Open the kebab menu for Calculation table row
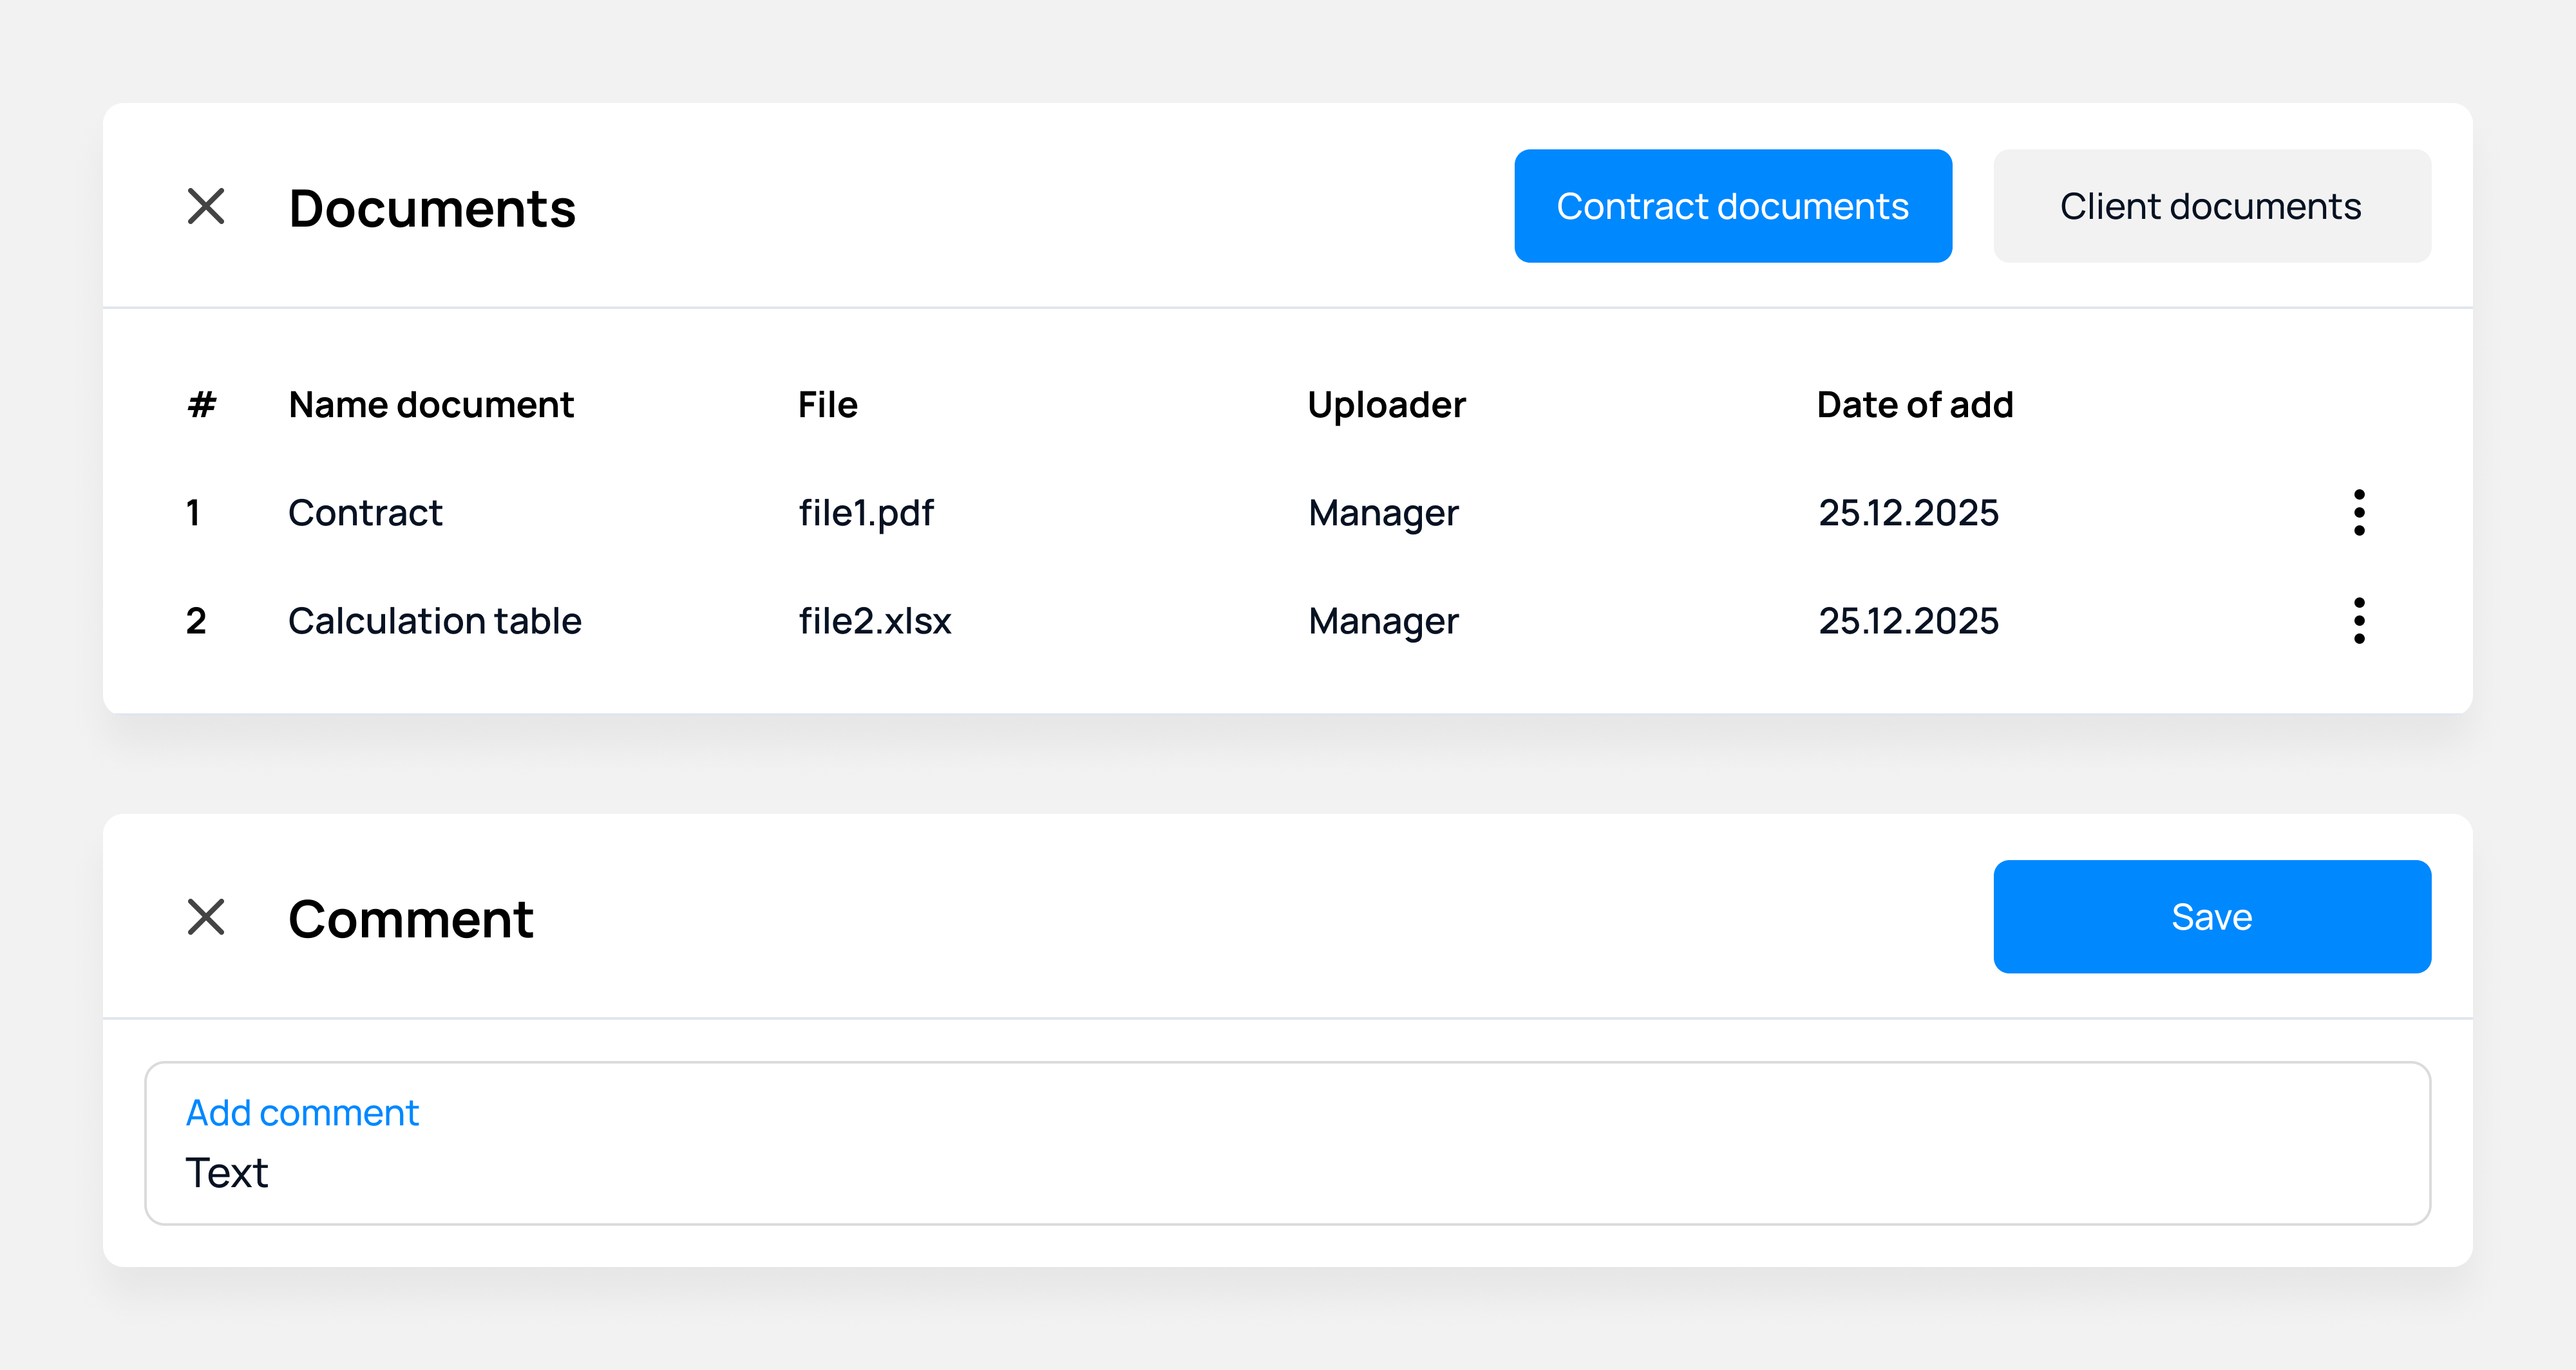 click(x=2359, y=620)
